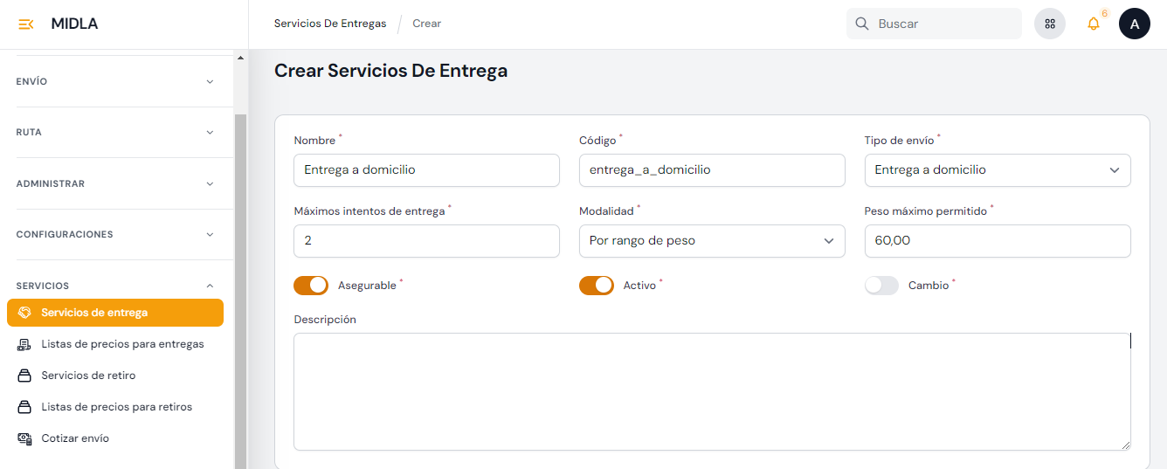
Task: Open the apps grid icon in header
Action: (x=1050, y=24)
